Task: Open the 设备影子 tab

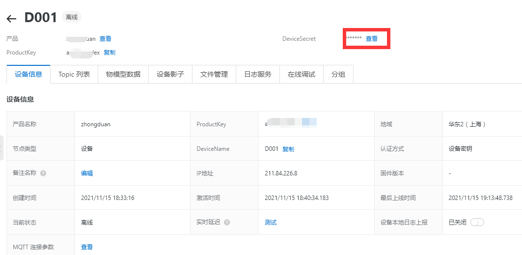Action: (170, 74)
